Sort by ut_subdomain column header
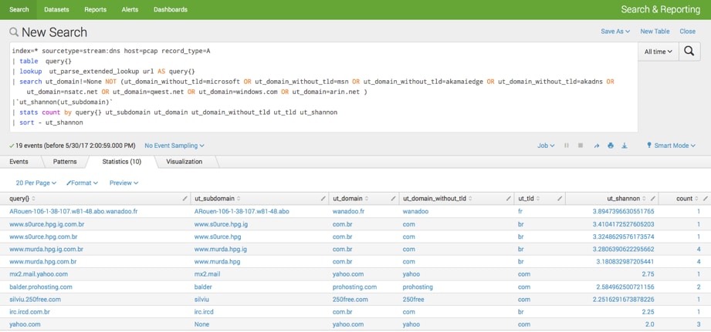The width and height of the screenshot is (711, 332). [217, 199]
